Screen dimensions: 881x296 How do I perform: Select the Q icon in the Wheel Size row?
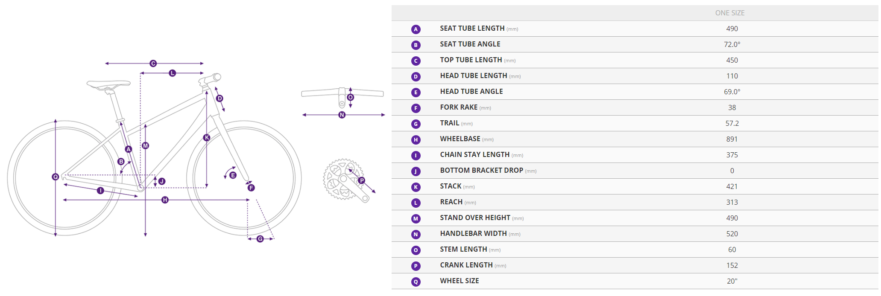coord(416,281)
